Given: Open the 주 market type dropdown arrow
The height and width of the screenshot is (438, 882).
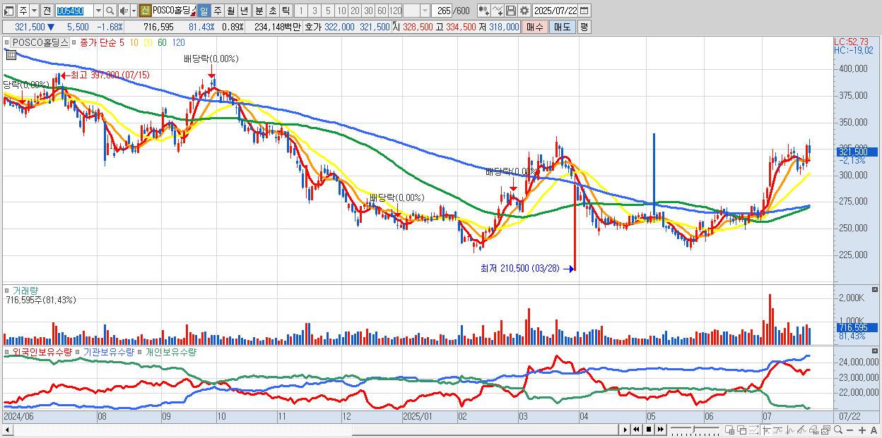Looking at the screenshot, I should click(34, 11).
